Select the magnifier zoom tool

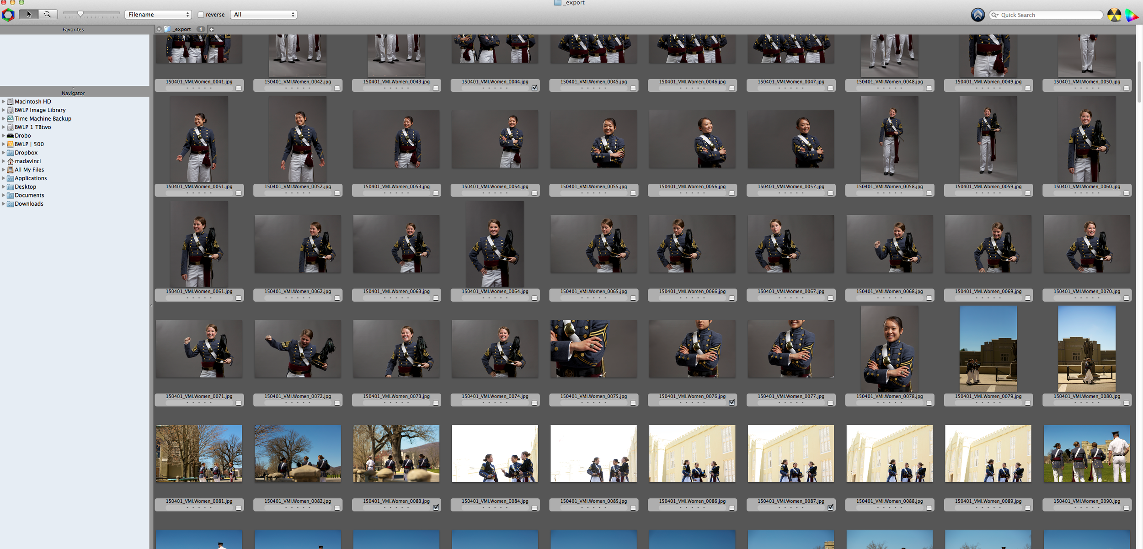pos(48,15)
